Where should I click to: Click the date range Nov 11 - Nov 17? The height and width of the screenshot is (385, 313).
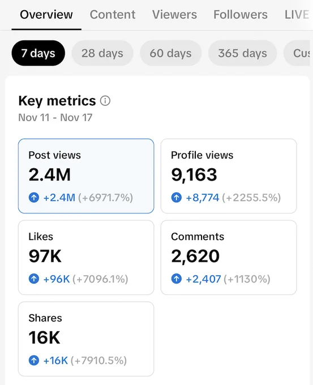click(x=55, y=118)
